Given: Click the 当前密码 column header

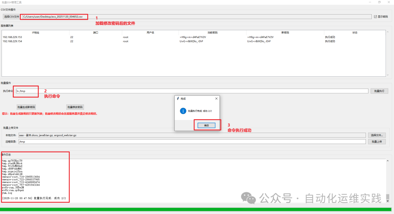Looking at the screenshot, I should click(212, 33).
